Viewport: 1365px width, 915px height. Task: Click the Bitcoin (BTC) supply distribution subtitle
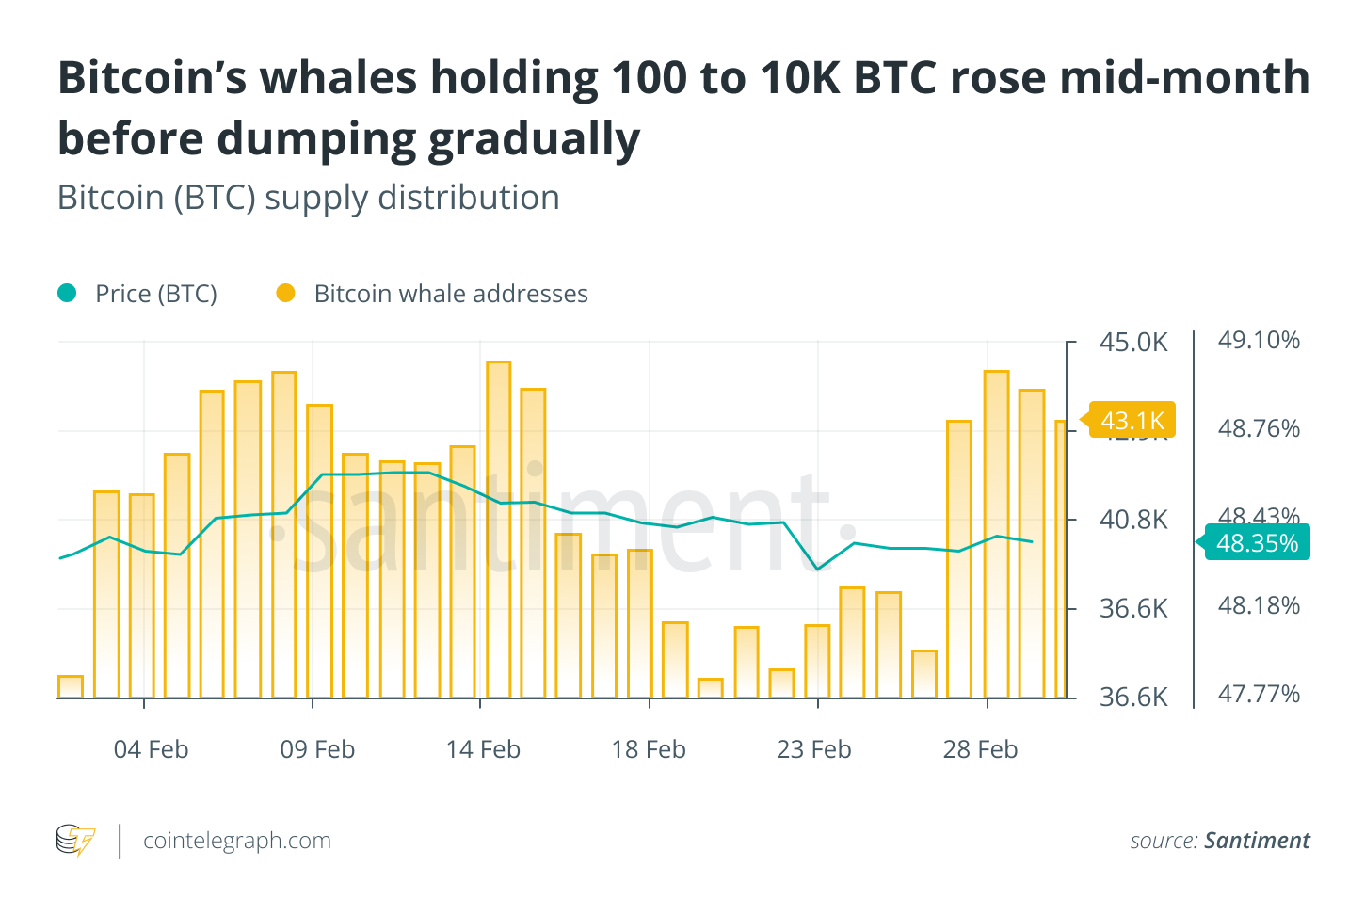(309, 198)
